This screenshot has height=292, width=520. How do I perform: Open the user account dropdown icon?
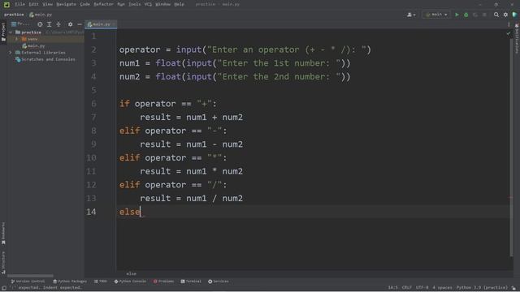(411, 15)
